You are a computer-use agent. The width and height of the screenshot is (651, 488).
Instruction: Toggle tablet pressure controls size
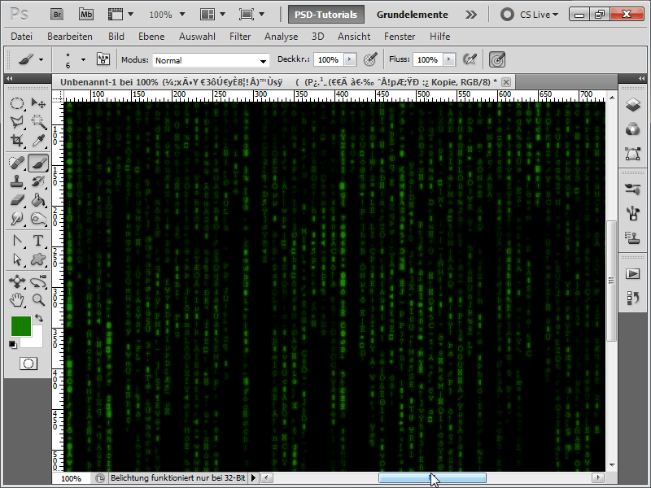497,59
